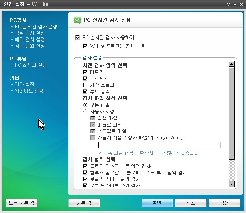The width and height of the screenshot is (246, 213).
Task: Click the 압축 파일 형식 note text
Action: (x=149, y=153)
